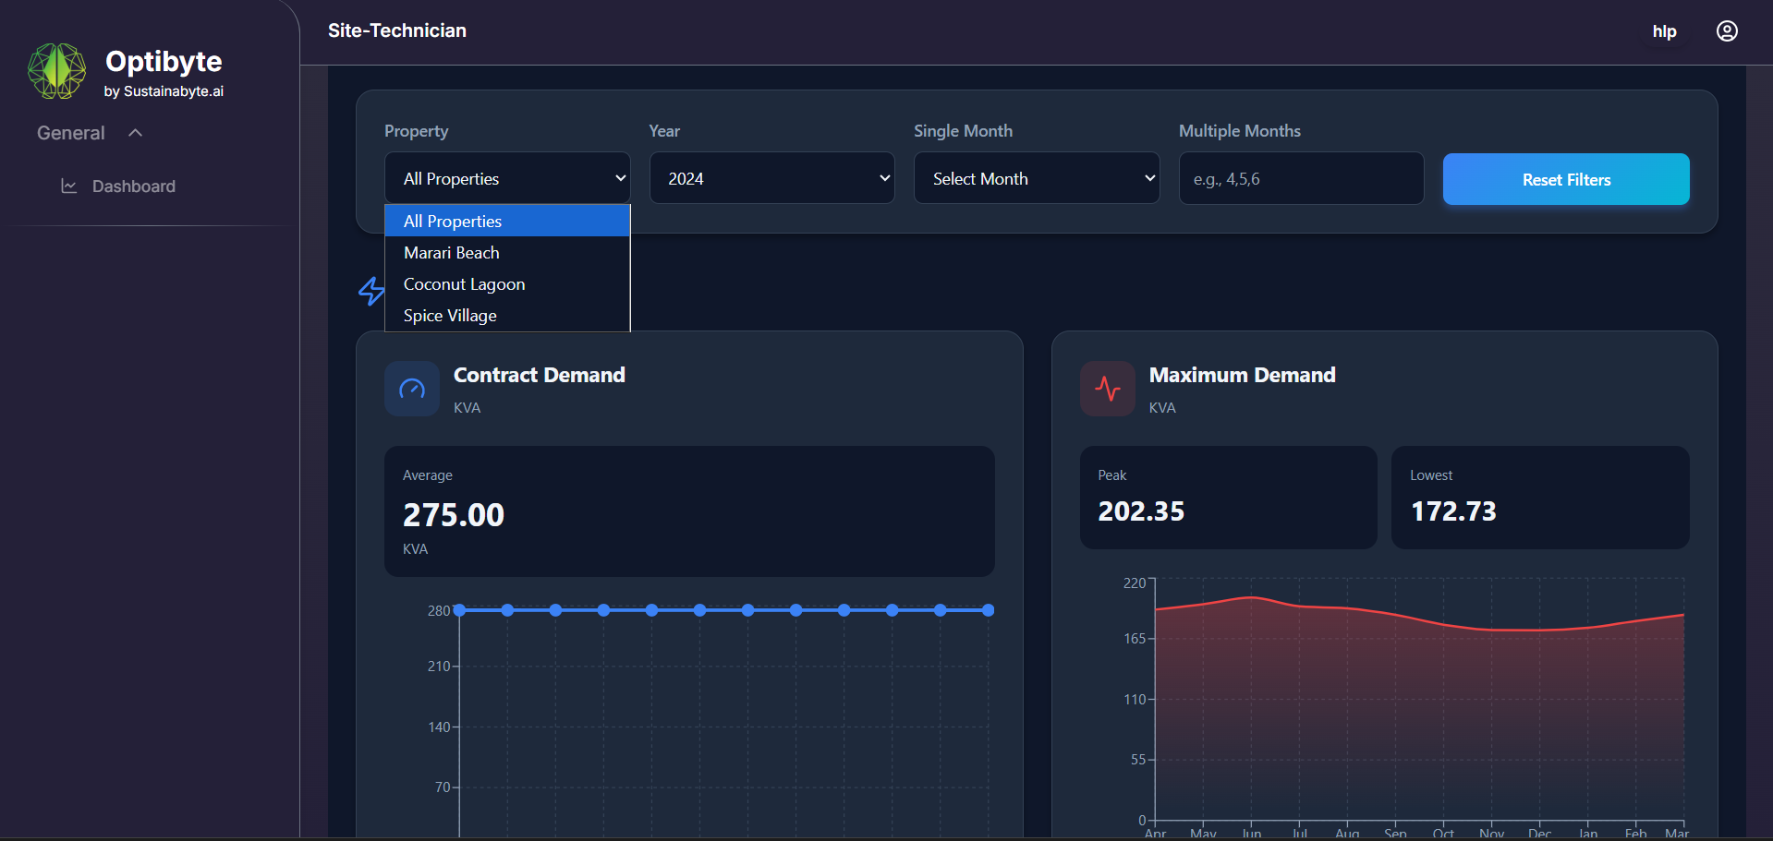
Task: Click the Optibyte logo icon
Action: pos(57,71)
